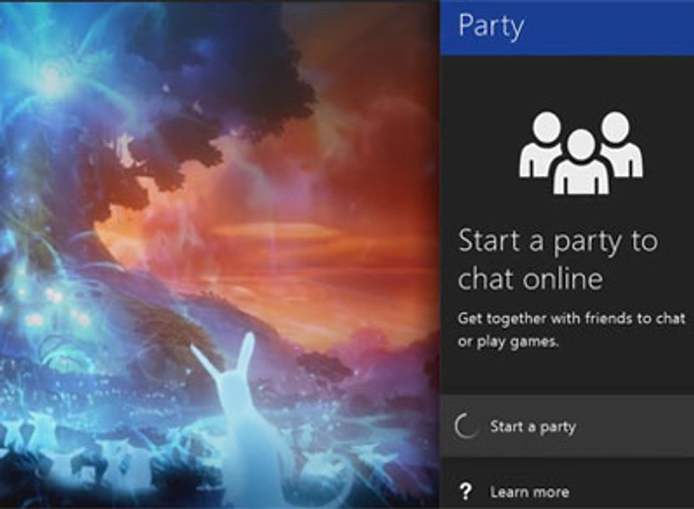Click the loading spinner beside Start a party
Screen dimensions: 694x509
point(466,426)
